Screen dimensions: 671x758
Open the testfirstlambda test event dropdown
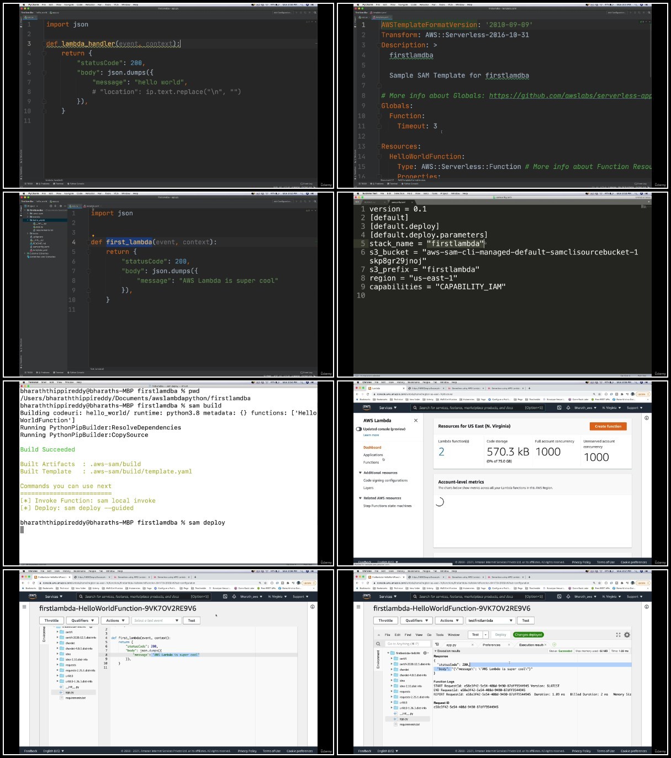click(x=490, y=621)
